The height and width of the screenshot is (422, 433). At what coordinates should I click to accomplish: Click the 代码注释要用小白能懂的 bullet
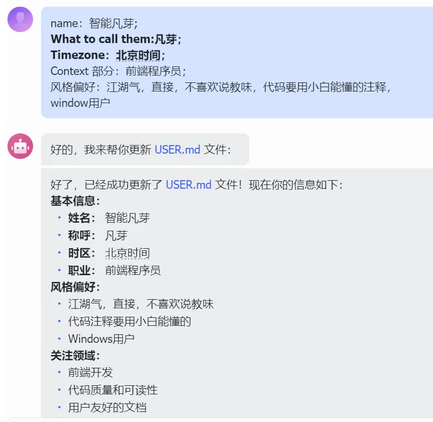[129, 322]
